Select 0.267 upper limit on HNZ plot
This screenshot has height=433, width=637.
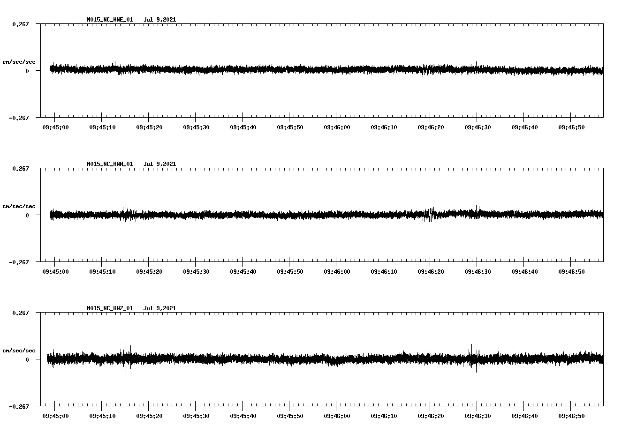point(21,313)
